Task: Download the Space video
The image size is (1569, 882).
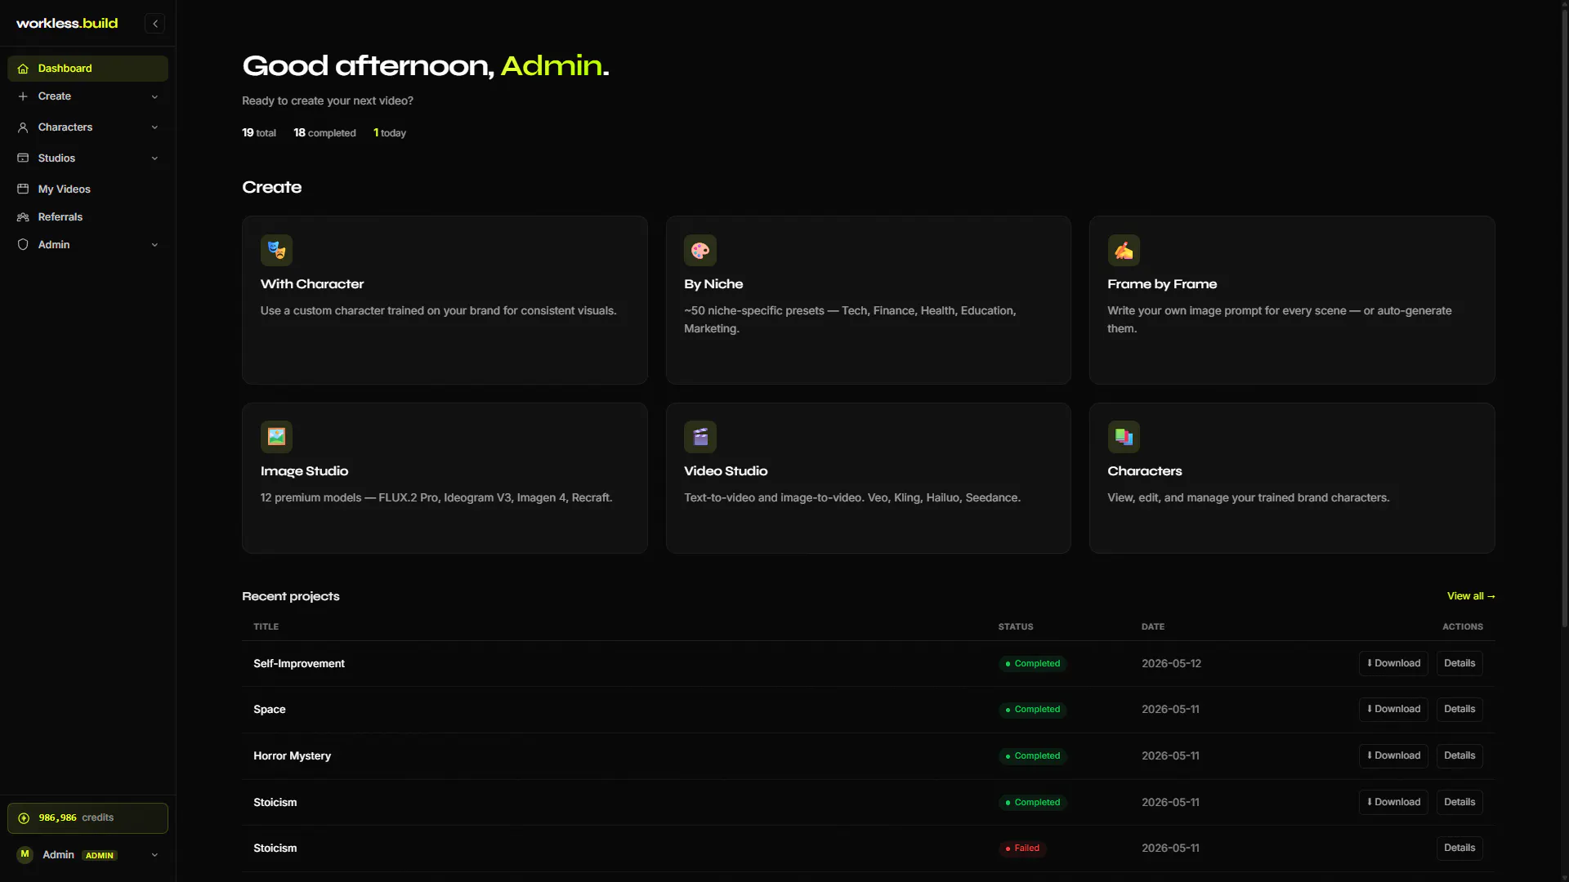Action: pyautogui.click(x=1393, y=709)
